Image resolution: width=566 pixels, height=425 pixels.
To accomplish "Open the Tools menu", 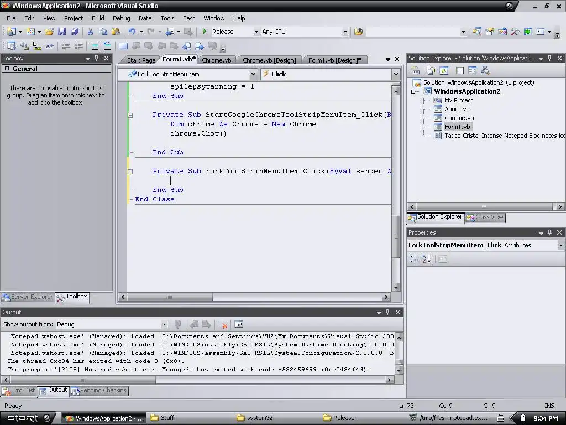I will pyautogui.click(x=167, y=18).
